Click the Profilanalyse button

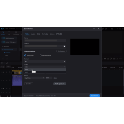(x=61, y=51)
